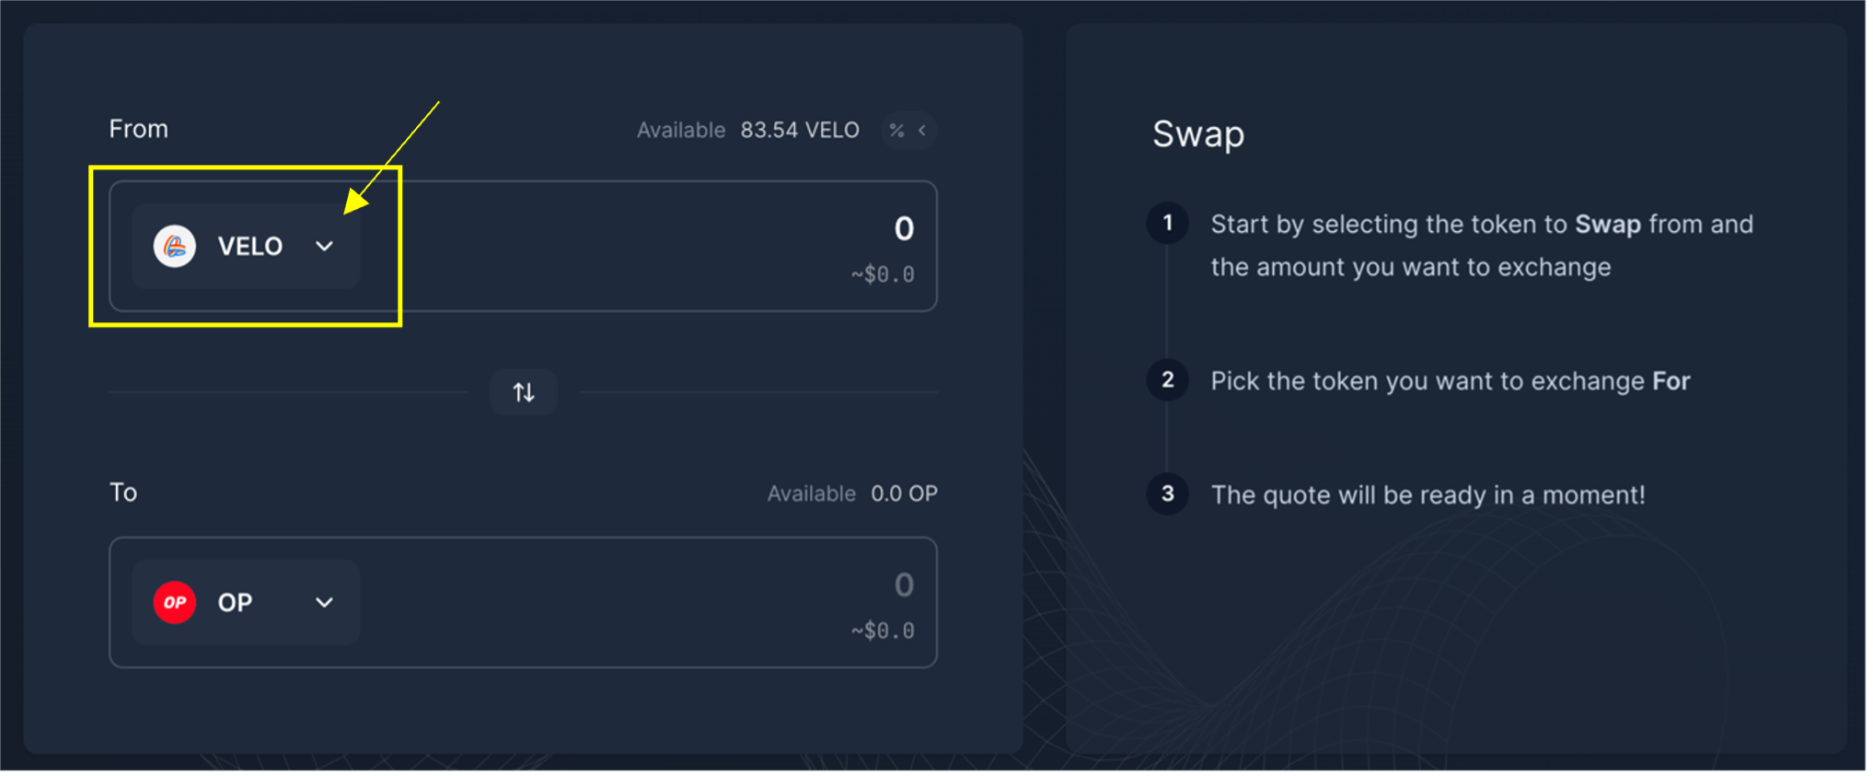
Task: Click the red OP token logo
Action: (x=174, y=604)
